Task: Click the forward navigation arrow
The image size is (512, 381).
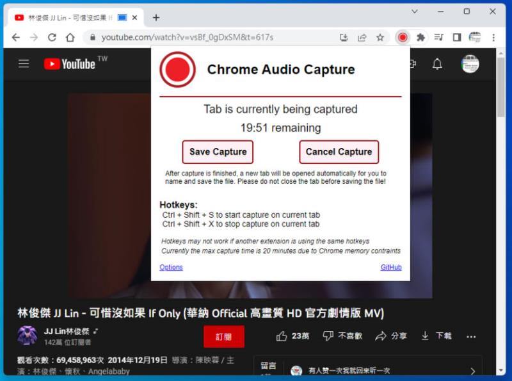Action: [x=34, y=37]
